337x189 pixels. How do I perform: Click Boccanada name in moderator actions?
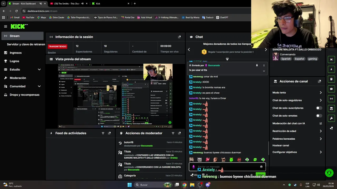[x=147, y=146]
